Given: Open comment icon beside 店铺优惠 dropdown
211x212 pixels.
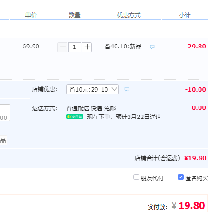Looking at the screenshot, I should [x=127, y=89].
